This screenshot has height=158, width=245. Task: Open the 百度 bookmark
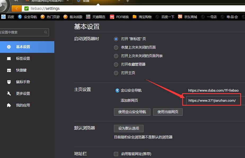click(x=8, y=17)
